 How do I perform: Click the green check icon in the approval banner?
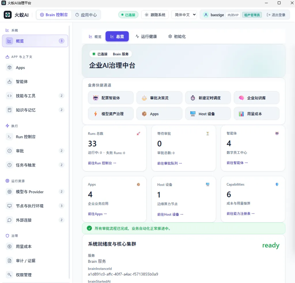(89, 228)
